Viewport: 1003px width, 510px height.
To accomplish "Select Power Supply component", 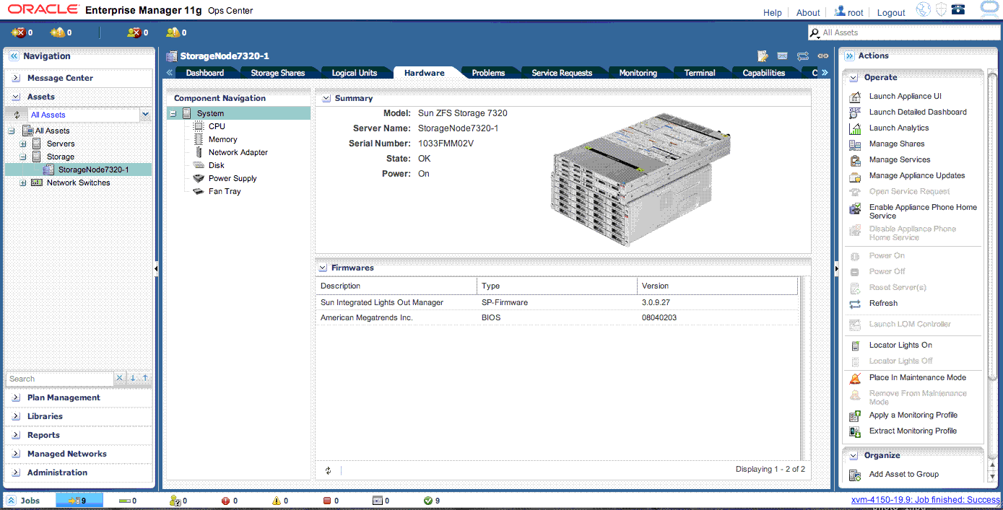I will [233, 179].
